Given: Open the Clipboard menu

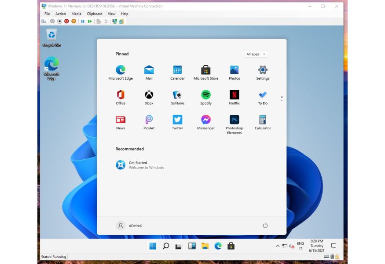Looking at the screenshot, I should coord(95,14).
